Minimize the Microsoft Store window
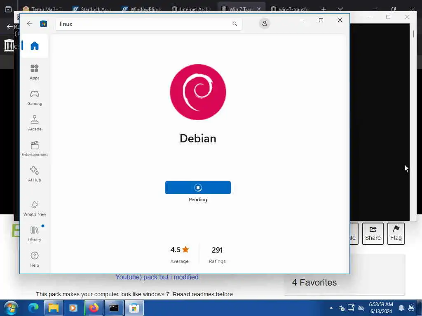This screenshot has height=316, width=422. pyautogui.click(x=302, y=20)
